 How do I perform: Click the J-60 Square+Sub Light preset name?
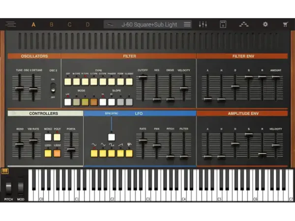(x=149, y=25)
